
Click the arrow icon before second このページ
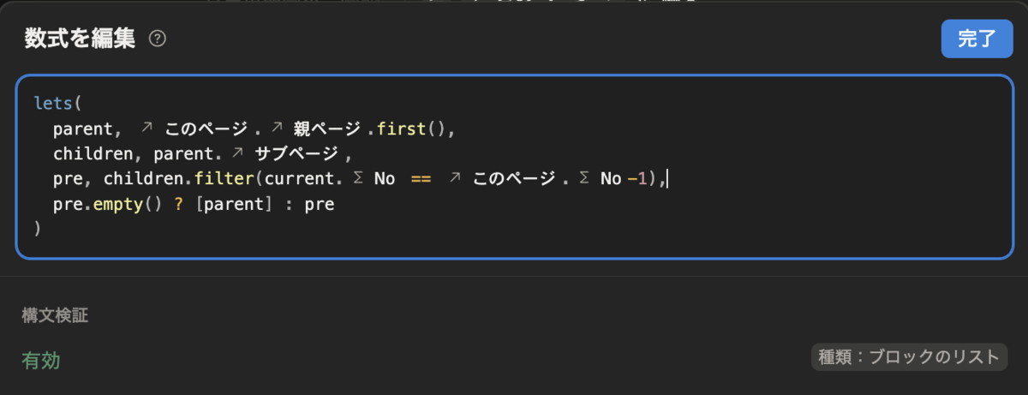click(x=457, y=179)
